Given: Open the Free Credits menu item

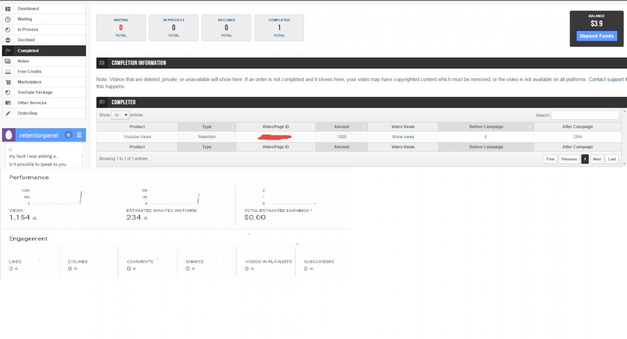Looking at the screenshot, I should click(x=44, y=72).
